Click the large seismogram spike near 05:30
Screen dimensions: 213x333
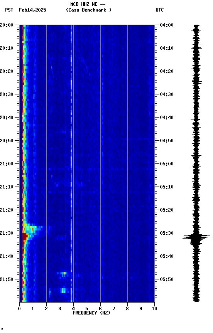[x=196, y=237]
